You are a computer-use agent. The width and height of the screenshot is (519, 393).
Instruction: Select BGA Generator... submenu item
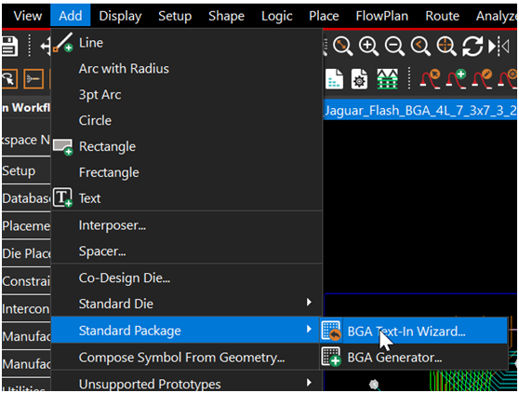pyautogui.click(x=413, y=357)
